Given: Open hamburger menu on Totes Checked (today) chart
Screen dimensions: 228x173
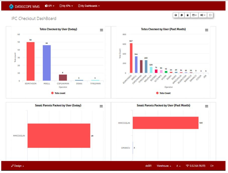Looking at the screenshot, I should (x=101, y=30).
